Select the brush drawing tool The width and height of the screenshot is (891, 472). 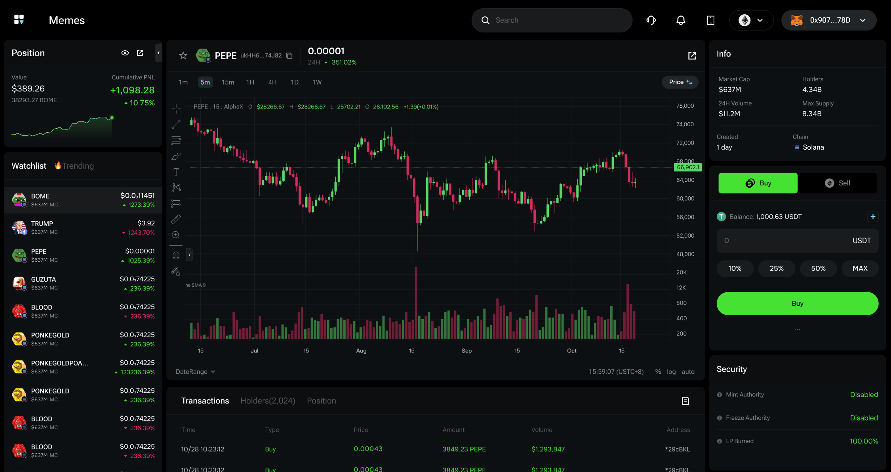point(176,156)
